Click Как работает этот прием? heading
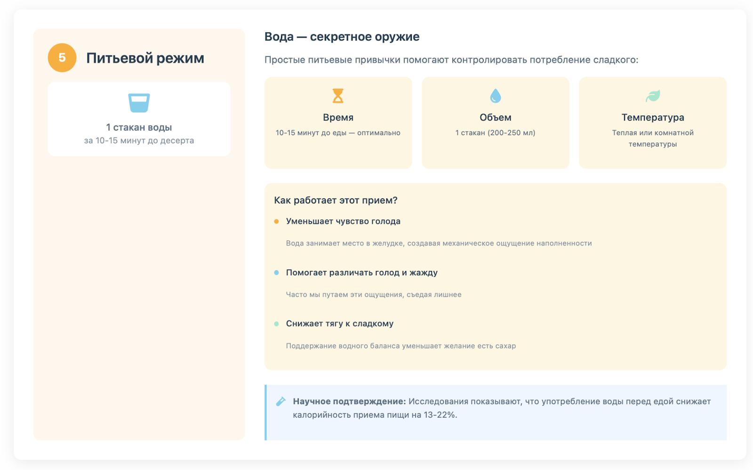Viewport: 753px width, 470px height. pyautogui.click(x=336, y=200)
